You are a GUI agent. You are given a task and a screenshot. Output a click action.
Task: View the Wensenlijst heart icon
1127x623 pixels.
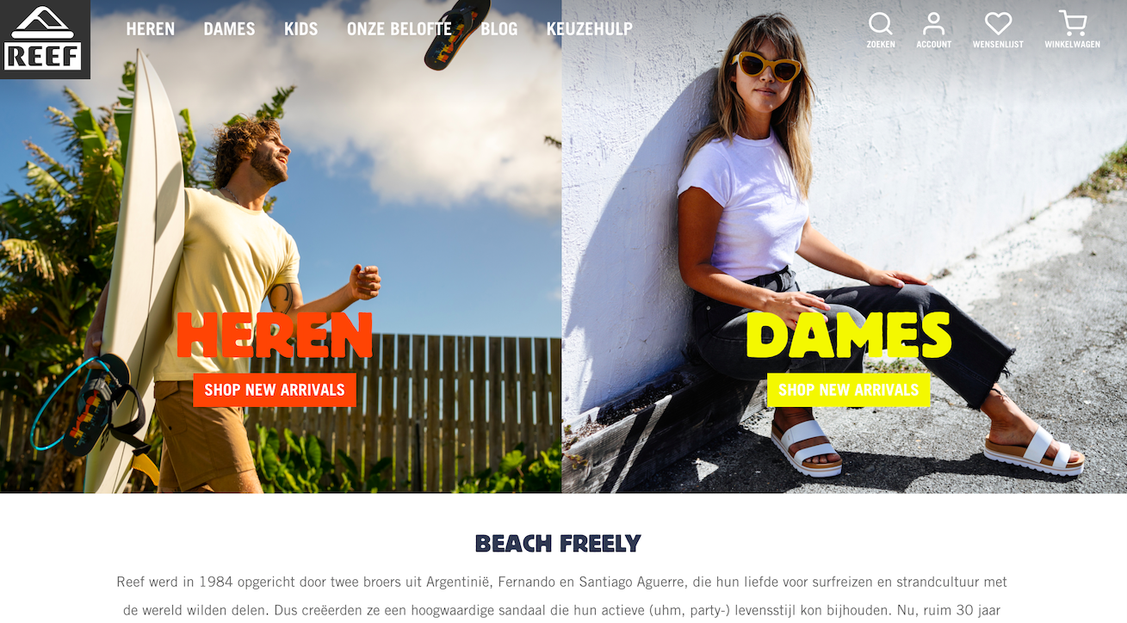tap(998, 23)
